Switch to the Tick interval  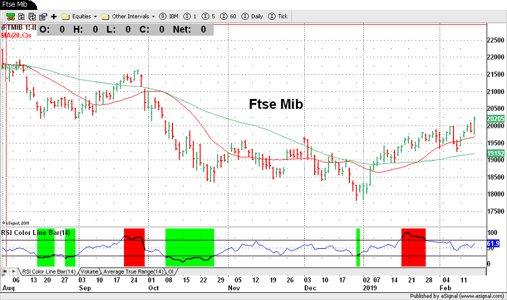coord(278,17)
